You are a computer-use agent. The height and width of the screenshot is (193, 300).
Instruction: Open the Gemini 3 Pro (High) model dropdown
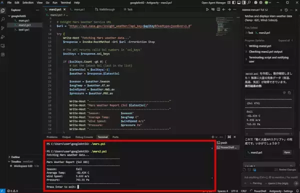point(277,183)
